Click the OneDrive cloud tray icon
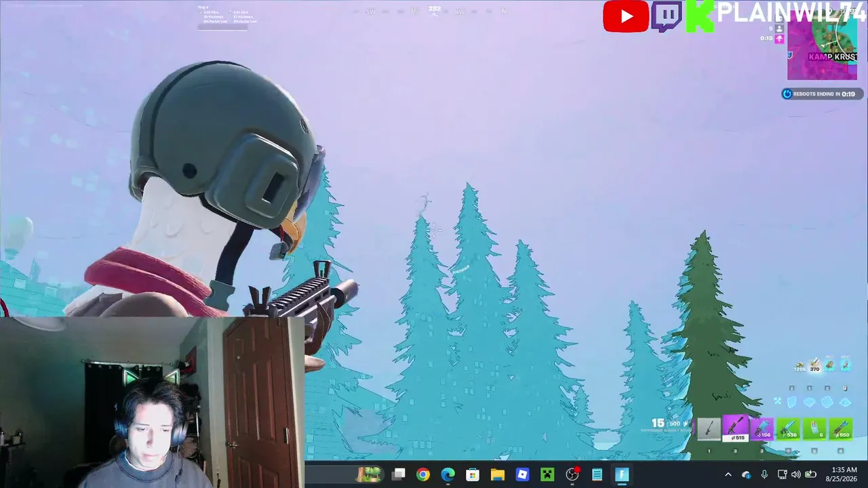868x488 pixels. [747, 474]
